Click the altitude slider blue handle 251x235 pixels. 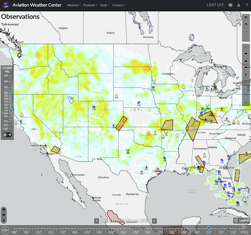point(11,110)
